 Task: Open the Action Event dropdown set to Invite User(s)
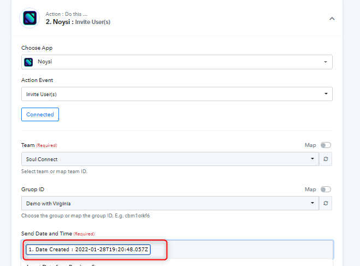click(177, 94)
